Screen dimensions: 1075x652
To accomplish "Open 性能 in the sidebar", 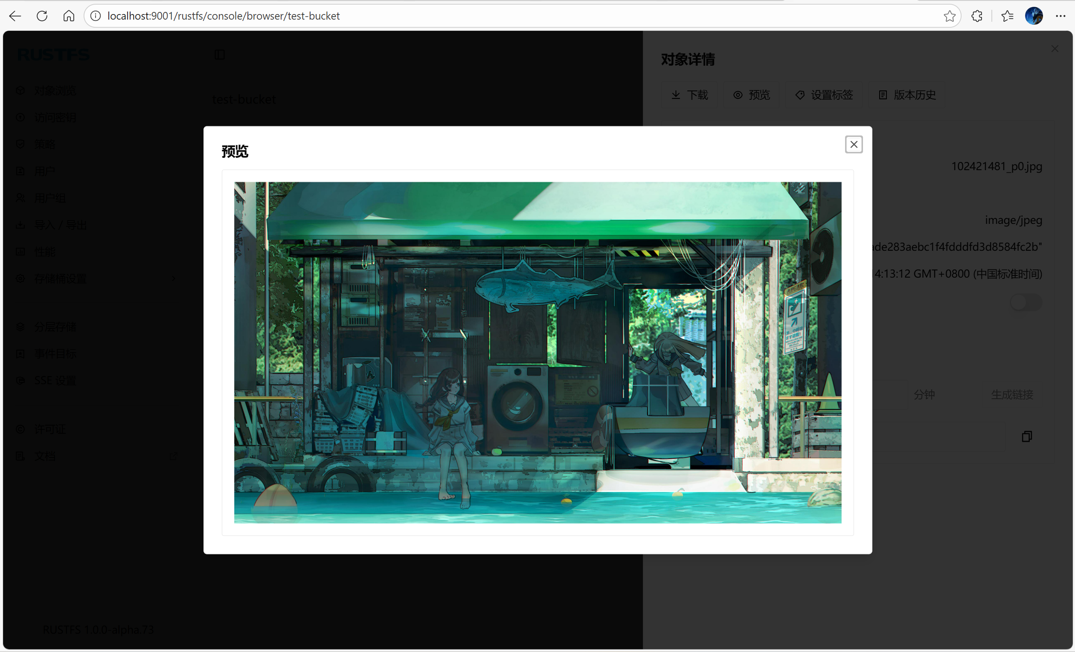I will coord(97,252).
